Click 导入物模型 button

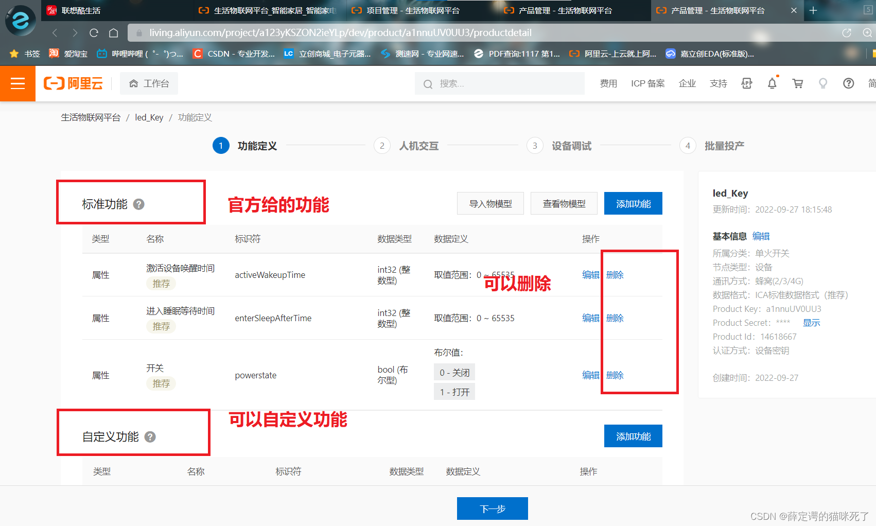[x=490, y=203]
